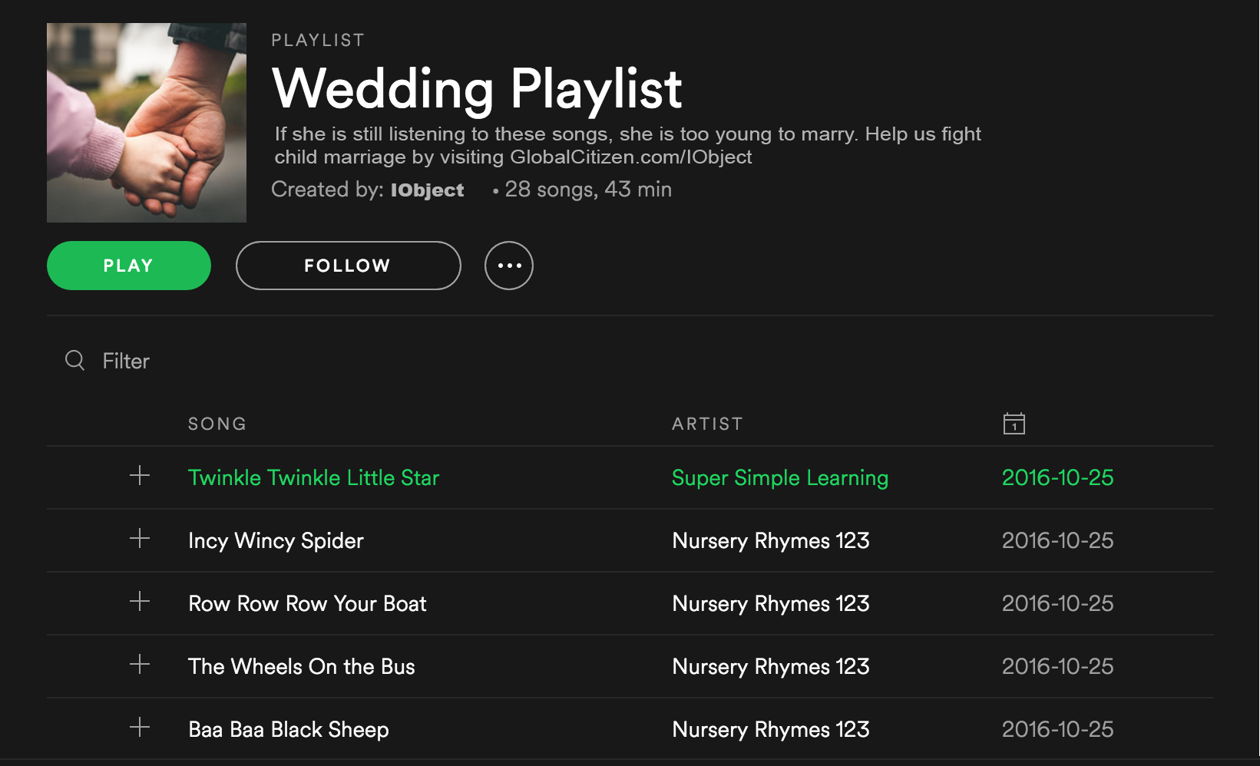Screen dimensions: 1260x766
Task: Click plus icon beside Incy Wincy Spider
Action: pyautogui.click(x=140, y=539)
